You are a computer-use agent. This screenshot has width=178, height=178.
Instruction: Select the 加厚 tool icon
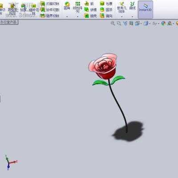coord(23,8)
